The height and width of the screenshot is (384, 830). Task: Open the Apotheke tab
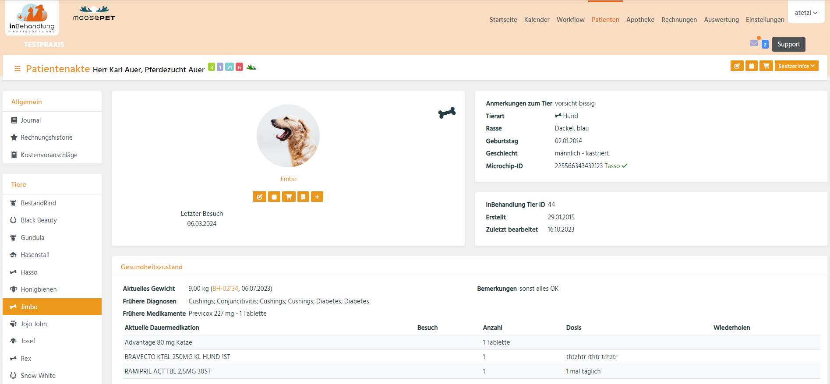(x=640, y=20)
